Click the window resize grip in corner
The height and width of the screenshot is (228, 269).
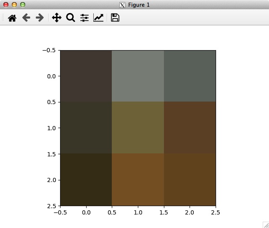(x=266, y=225)
